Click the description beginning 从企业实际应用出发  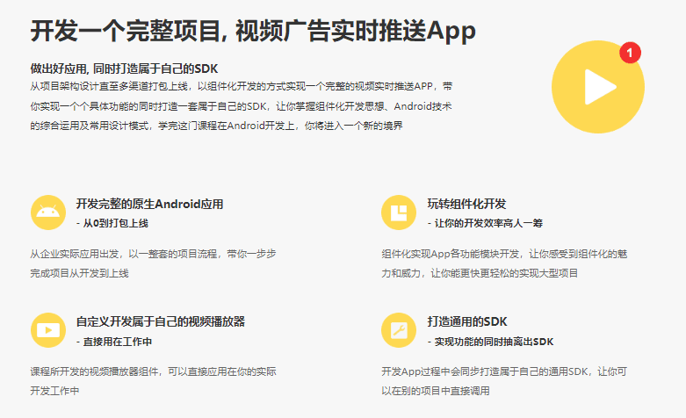click(154, 263)
